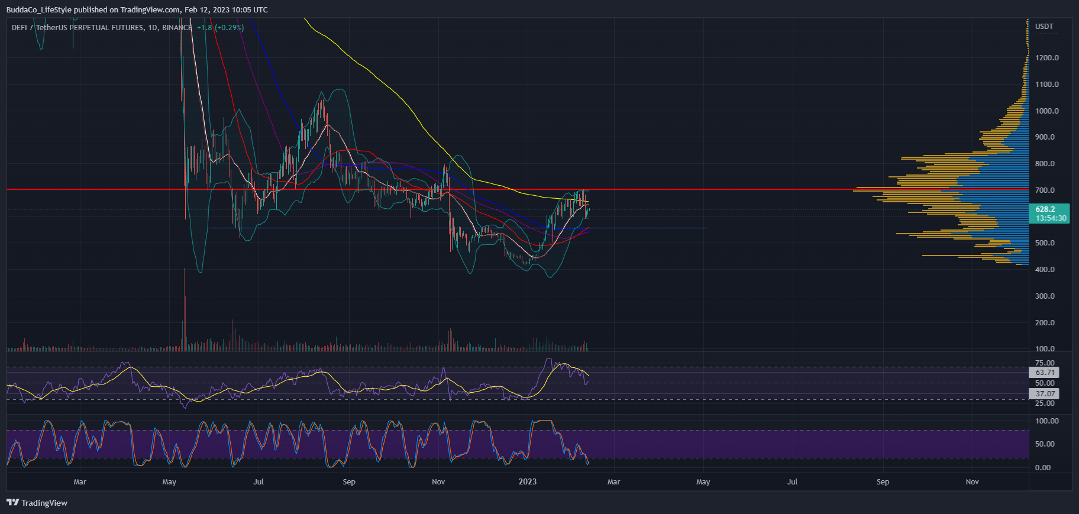Click the 200.0 price axis label
Viewport: 1079px width, 514px height.
point(1045,323)
